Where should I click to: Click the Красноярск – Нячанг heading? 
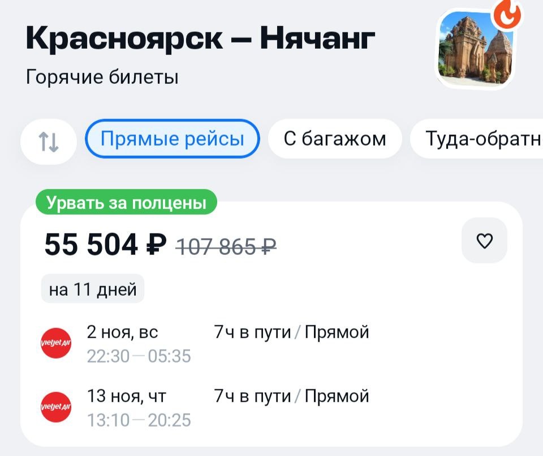[200, 39]
